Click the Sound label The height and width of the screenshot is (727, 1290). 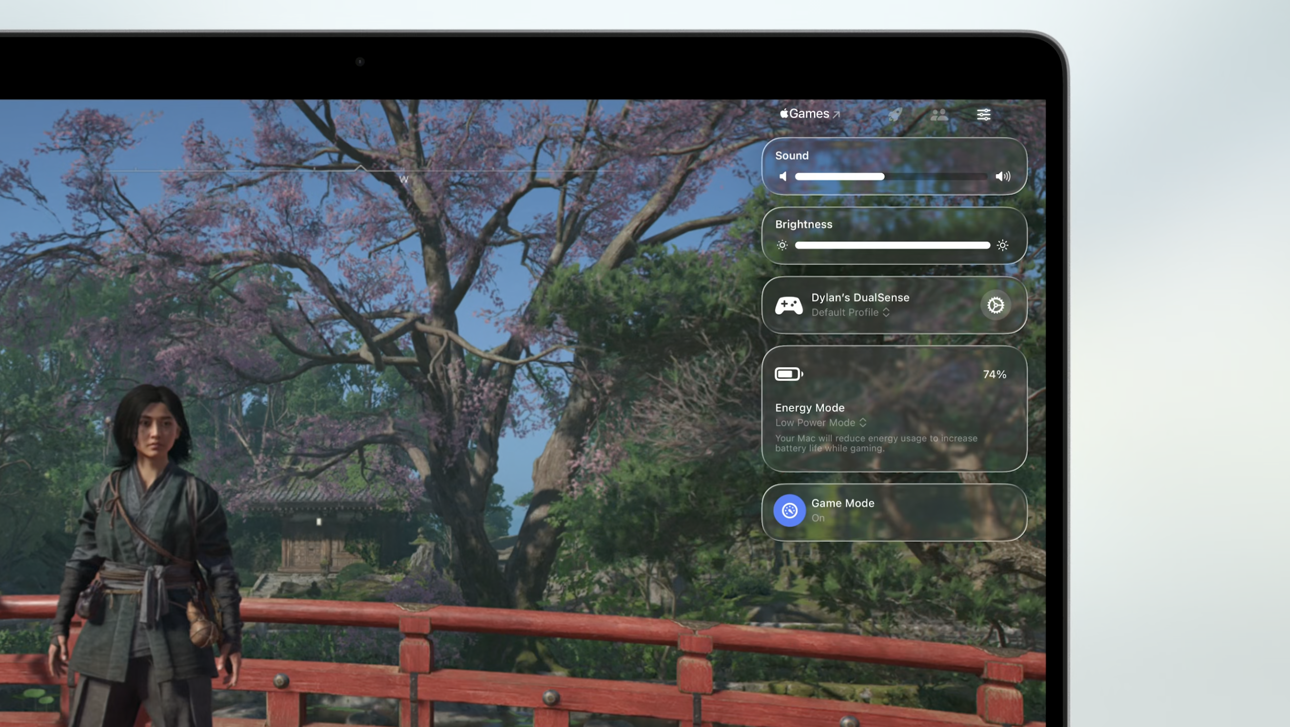(792, 155)
